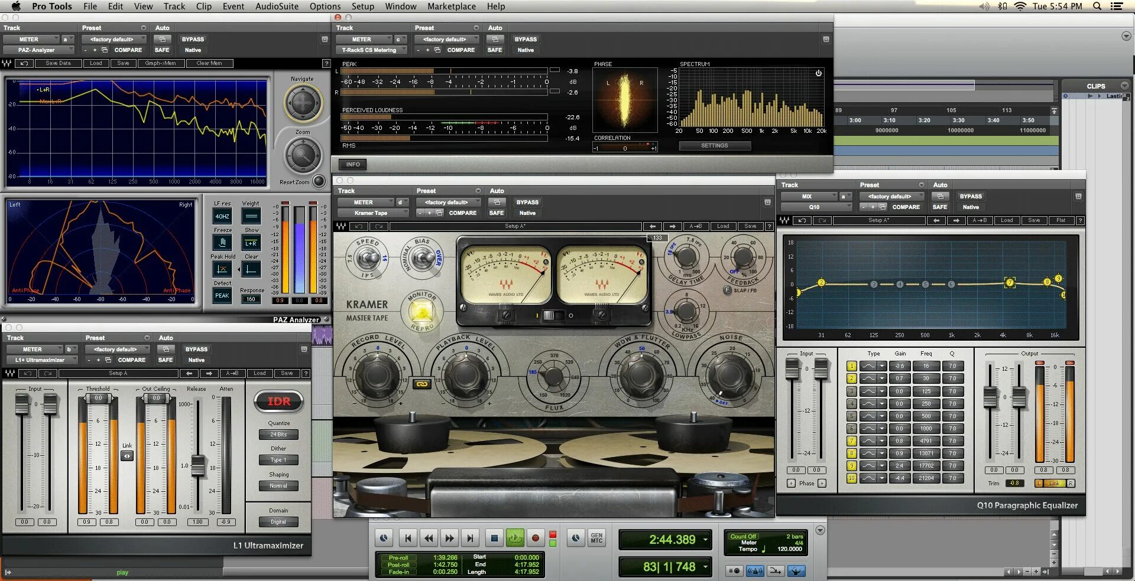The height and width of the screenshot is (581, 1135).
Task: Click the Fast Forward transport button
Action: (449, 538)
